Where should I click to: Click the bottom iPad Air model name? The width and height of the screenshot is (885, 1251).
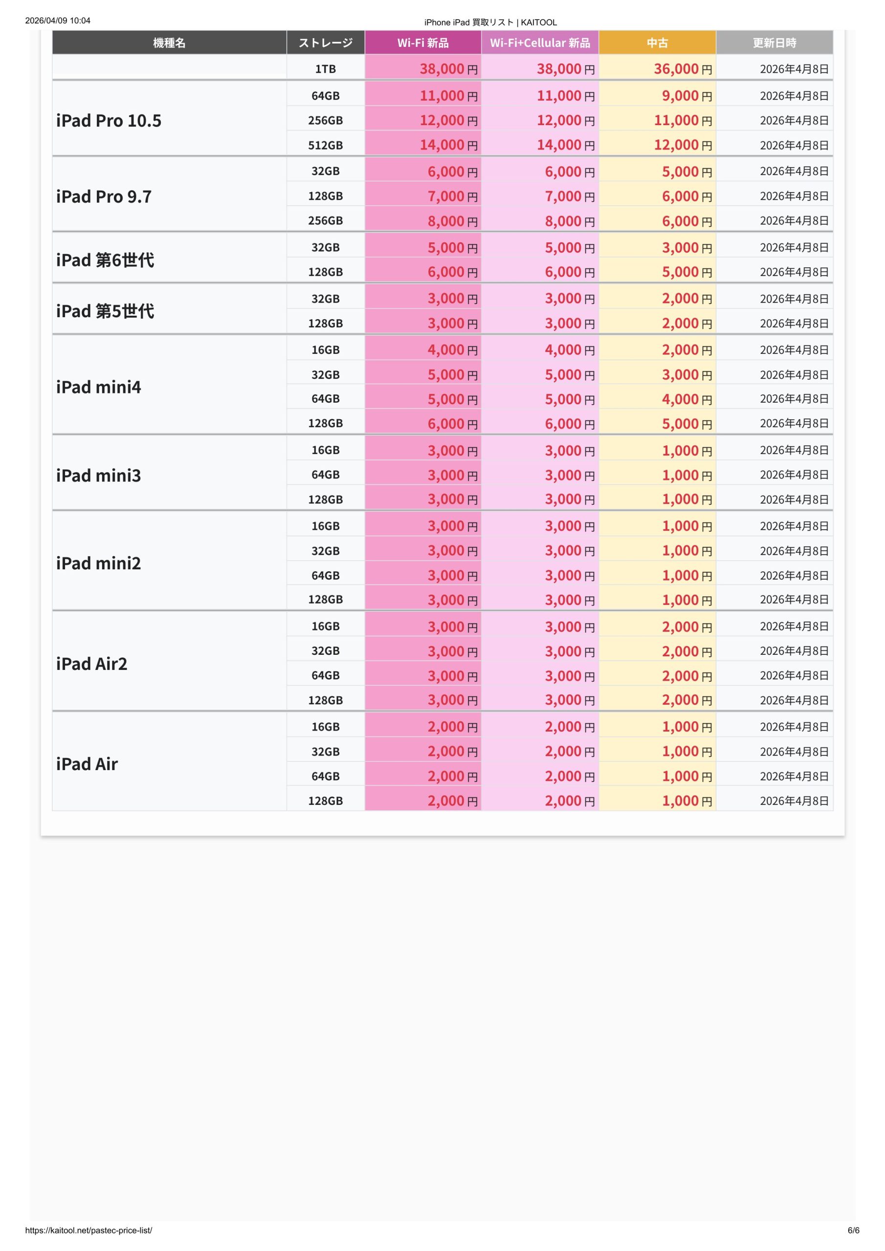[x=87, y=764]
